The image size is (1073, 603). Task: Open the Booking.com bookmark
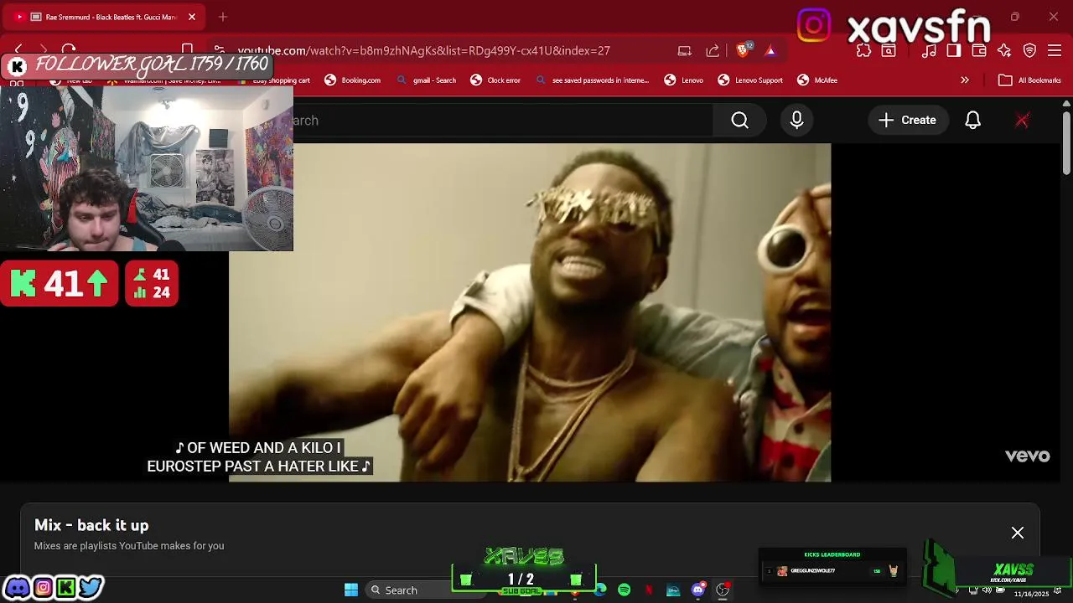353,80
